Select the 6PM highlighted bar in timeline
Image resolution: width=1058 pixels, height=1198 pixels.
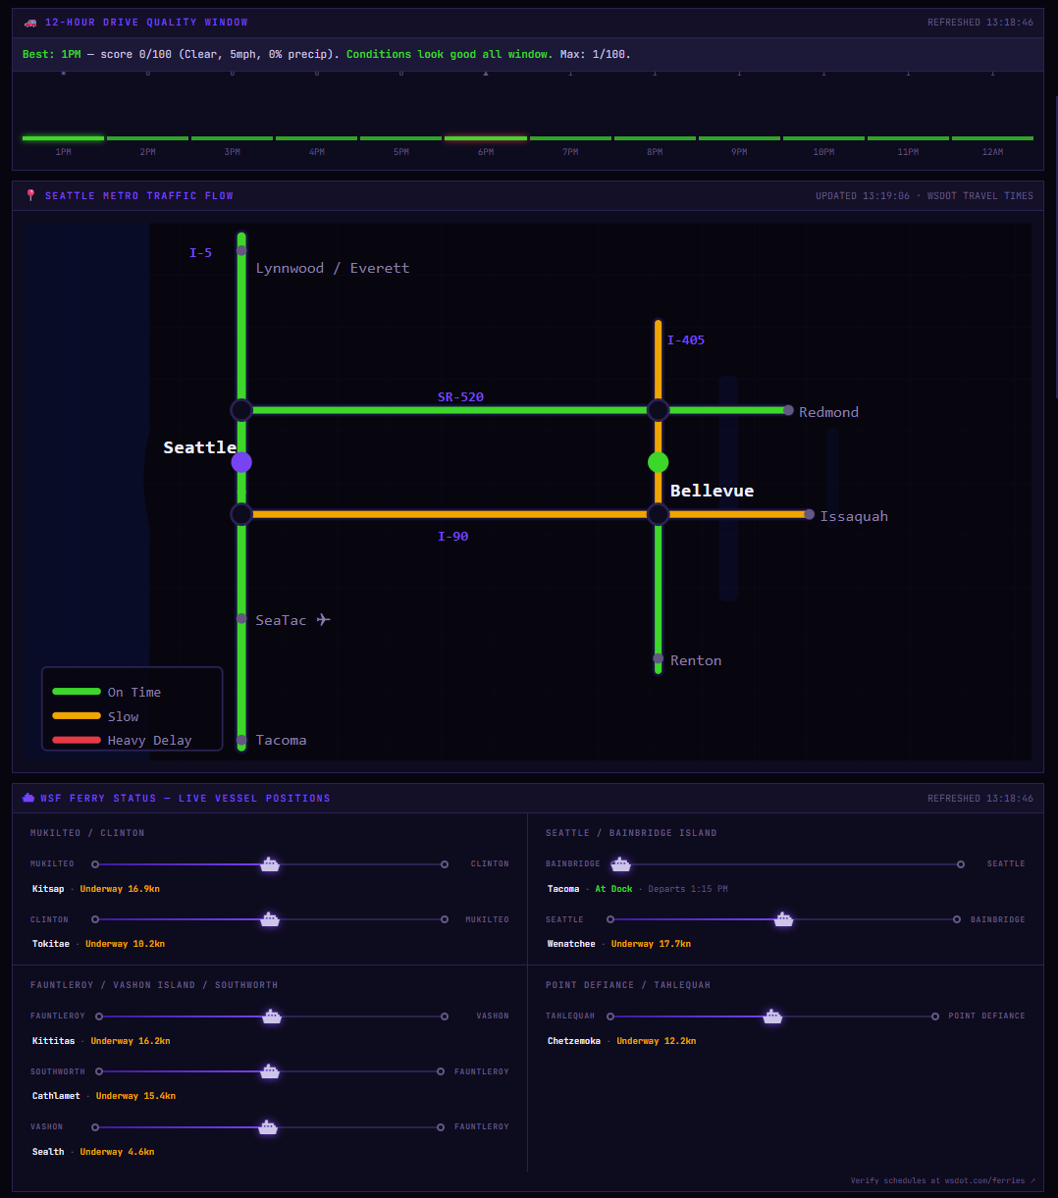click(x=486, y=138)
